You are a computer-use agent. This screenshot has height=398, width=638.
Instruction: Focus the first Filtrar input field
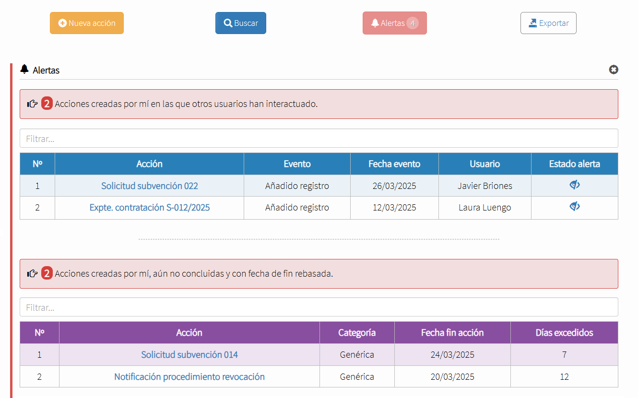pyautogui.click(x=319, y=139)
